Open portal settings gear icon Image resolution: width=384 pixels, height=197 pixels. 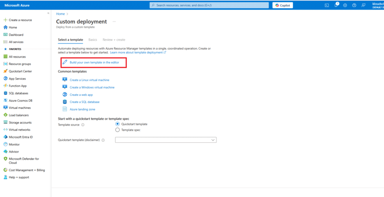tap(345, 5)
